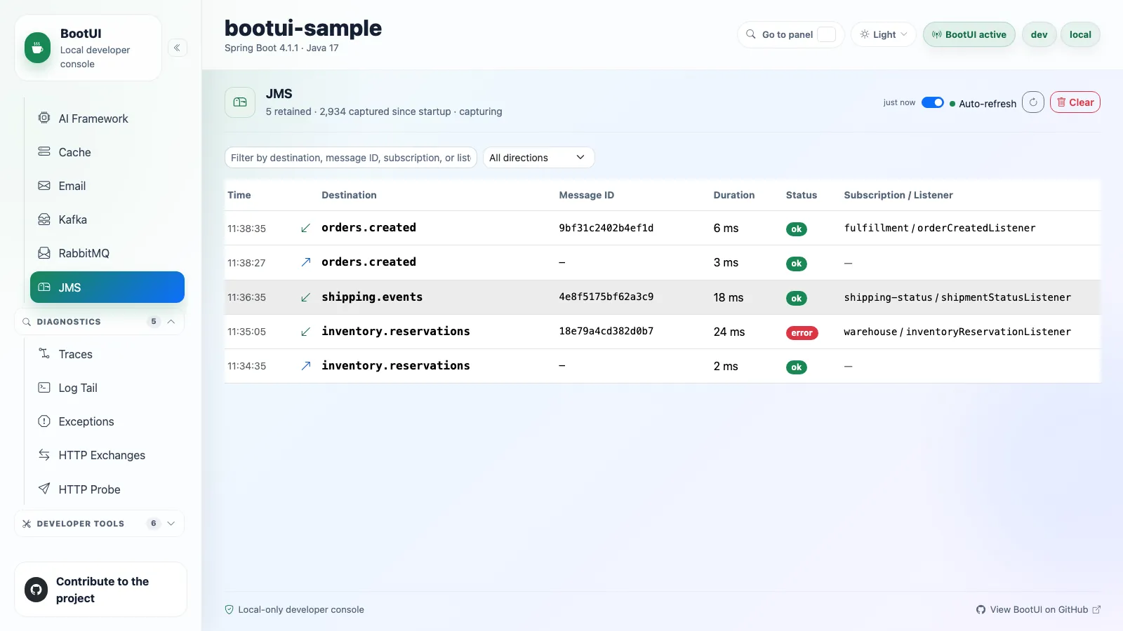This screenshot has width=1123, height=631.
Task: Toggle the BootUI active status pill
Action: (969, 34)
